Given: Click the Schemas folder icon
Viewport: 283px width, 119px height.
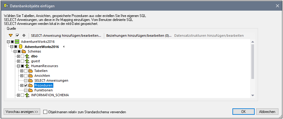Looking at the screenshot, I should click(x=24, y=52).
